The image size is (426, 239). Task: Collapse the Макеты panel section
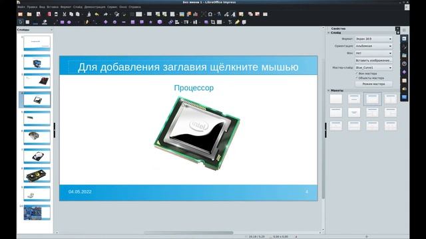328,90
